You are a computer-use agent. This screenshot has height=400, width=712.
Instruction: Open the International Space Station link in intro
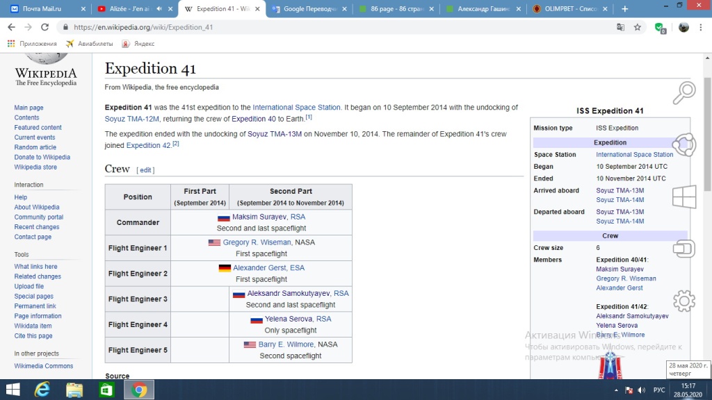click(296, 108)
